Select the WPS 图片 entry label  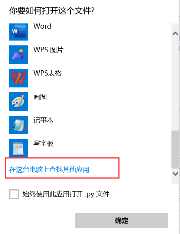49,50
